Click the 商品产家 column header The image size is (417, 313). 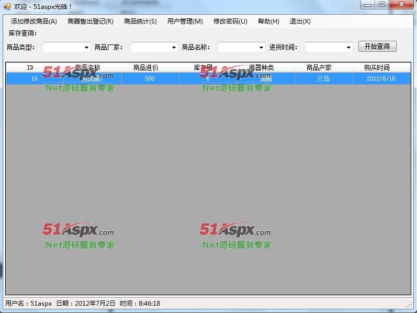point(323,68)
